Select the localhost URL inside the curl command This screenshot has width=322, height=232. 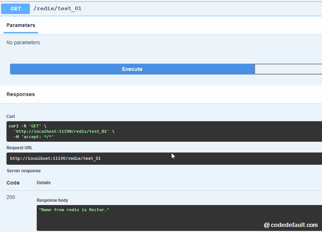click(61, 131)
